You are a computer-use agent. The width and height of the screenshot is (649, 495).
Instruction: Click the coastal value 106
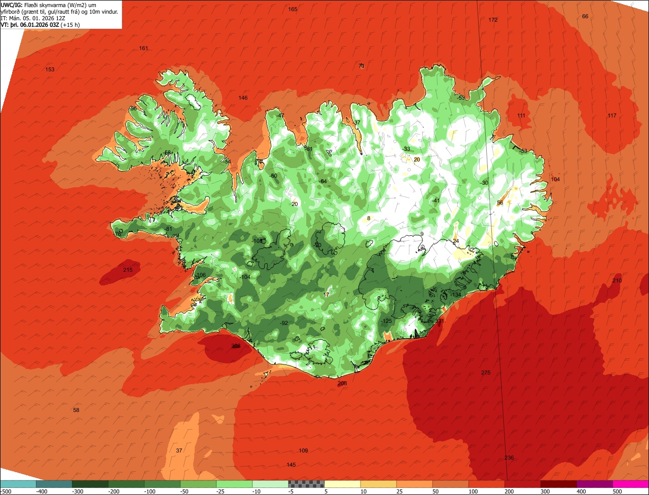click(x=201, y=275)
